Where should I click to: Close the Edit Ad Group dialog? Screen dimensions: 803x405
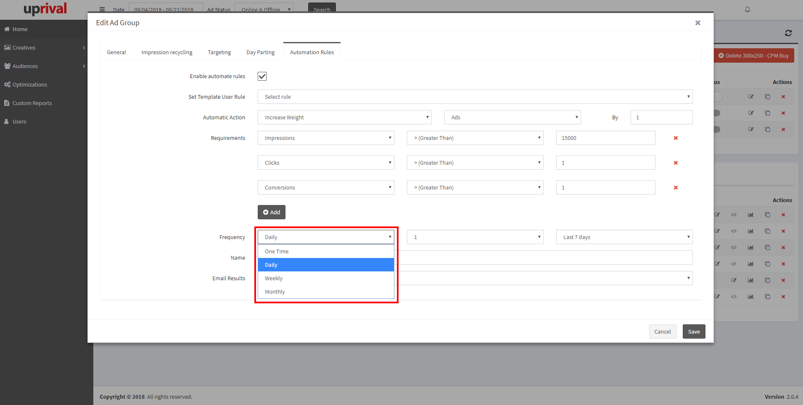(697, 23)
